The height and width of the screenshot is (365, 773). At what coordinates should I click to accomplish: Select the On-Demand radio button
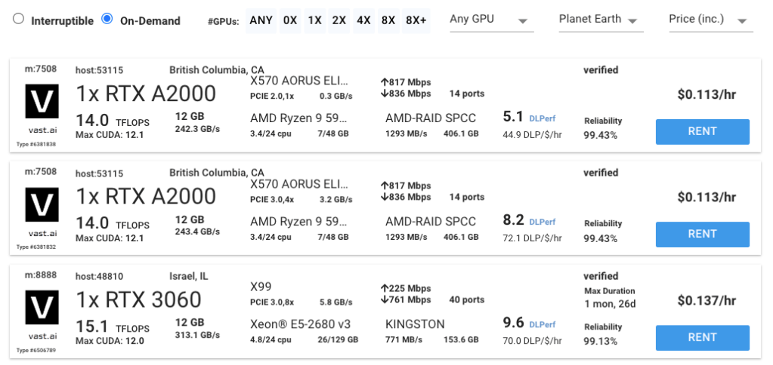point(107,20)
